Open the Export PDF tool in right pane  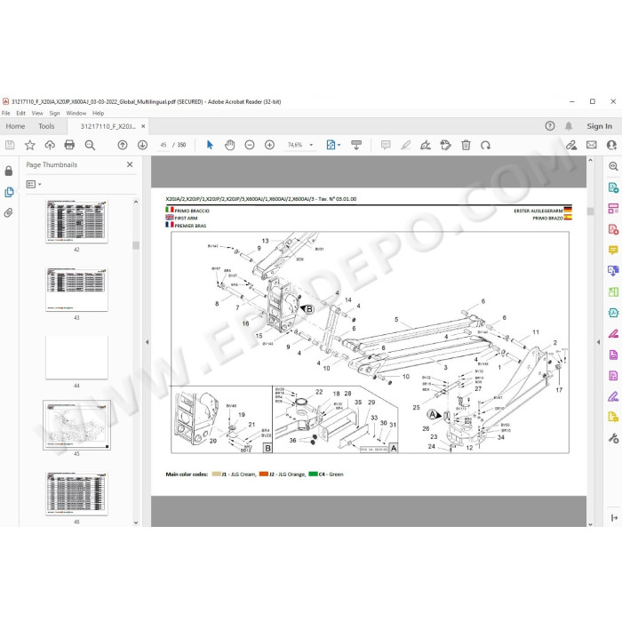pos(613,187)
